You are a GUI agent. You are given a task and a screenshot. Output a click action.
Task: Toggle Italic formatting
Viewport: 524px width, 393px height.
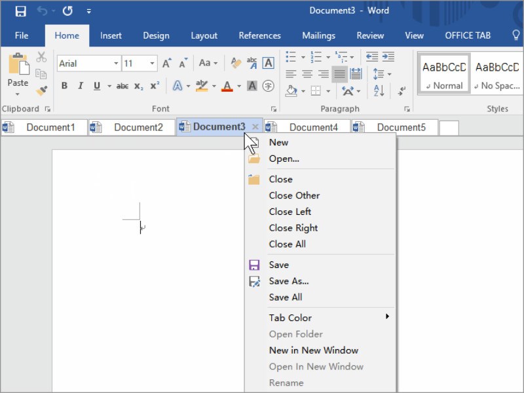click(81, 86)
